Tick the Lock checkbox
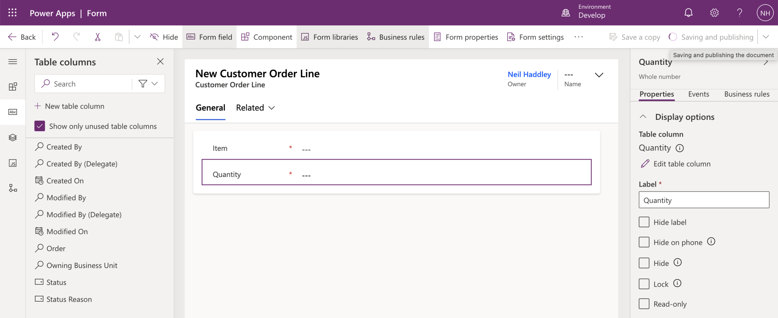 [644, 284]
